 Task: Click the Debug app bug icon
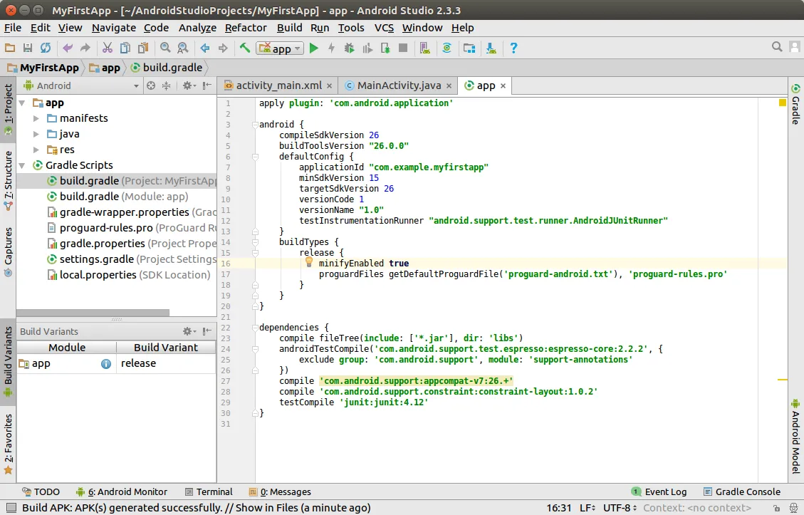point(349,48)
